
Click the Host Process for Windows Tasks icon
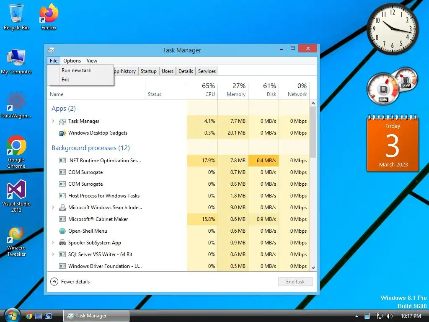coord(62,196)
